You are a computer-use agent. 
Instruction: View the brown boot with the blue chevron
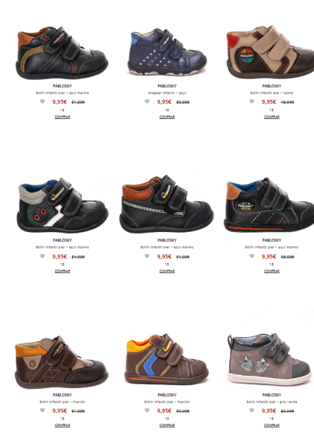(167, 359)
